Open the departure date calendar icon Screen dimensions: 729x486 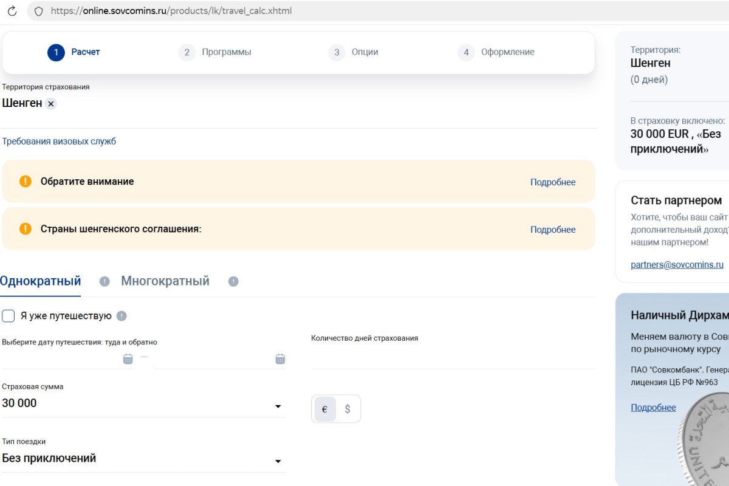(128, 359)
